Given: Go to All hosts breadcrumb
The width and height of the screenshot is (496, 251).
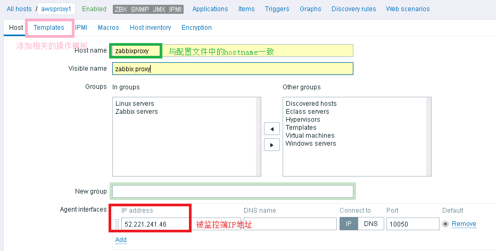Looking at the screenshot, I should pos(19,9).
